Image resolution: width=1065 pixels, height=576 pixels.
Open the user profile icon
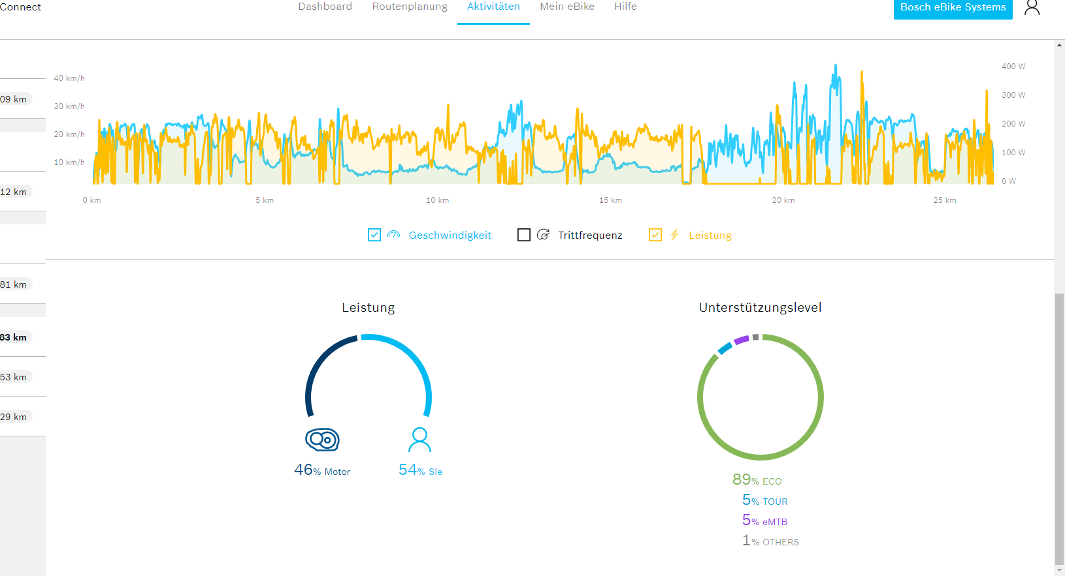pyautogui.click(x=1032, y=8)
